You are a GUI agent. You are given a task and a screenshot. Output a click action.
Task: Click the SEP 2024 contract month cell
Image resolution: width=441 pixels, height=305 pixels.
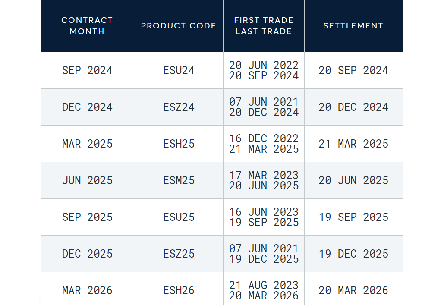tap(87, 71)
